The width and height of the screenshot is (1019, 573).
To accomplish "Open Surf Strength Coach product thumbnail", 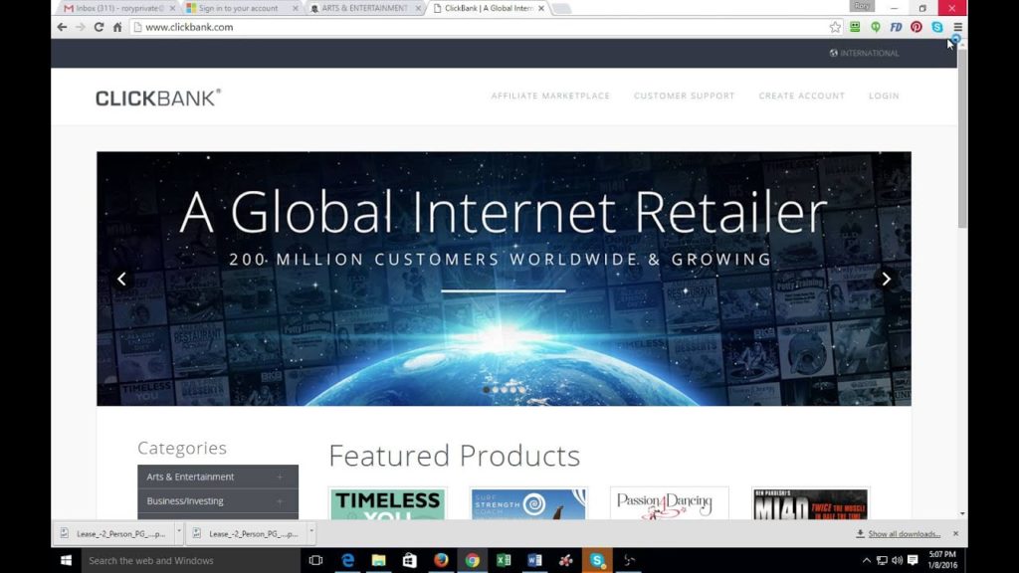I will pyautogui.click(x=528, y=503).
